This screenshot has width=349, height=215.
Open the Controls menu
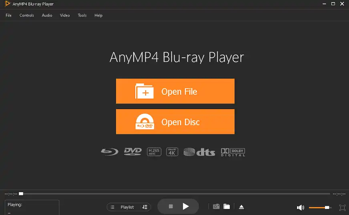click(x=27, y=15)
